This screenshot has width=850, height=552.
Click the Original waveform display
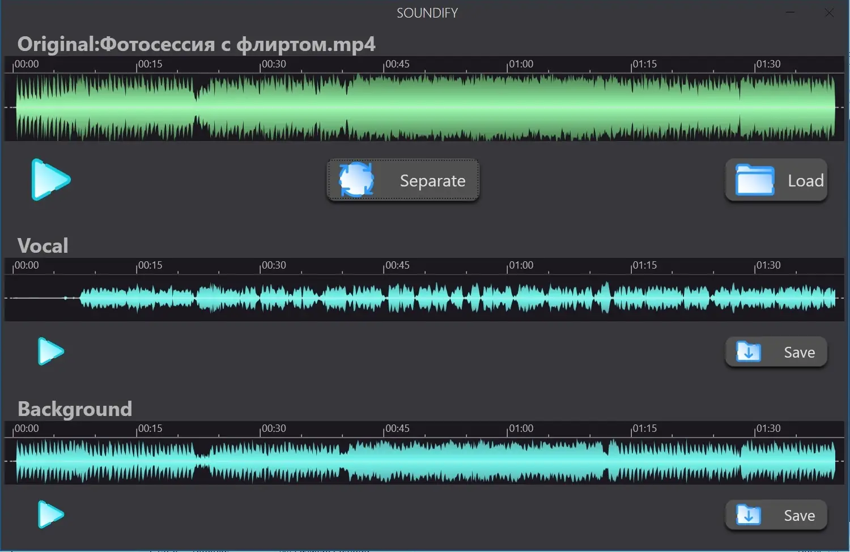coord(424,107)
